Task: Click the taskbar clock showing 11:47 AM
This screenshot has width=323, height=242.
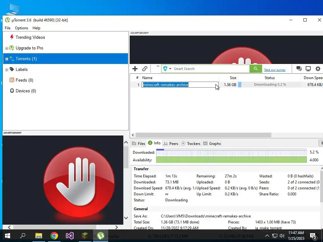Action: [x=296, y=236]
